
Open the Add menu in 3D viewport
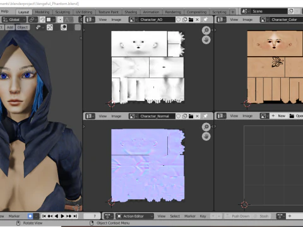point(10,27)
